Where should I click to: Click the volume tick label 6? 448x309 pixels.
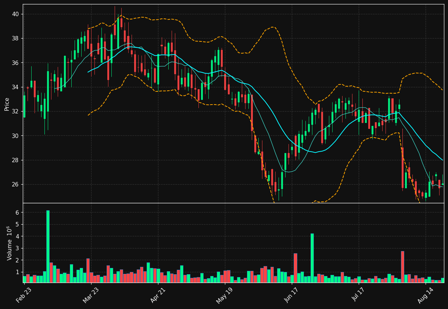tap(17, 212)
